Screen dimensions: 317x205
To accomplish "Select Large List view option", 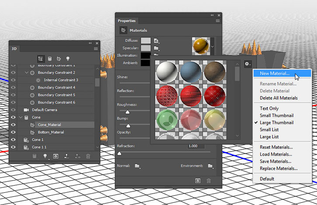I will (x=269, y=137).
